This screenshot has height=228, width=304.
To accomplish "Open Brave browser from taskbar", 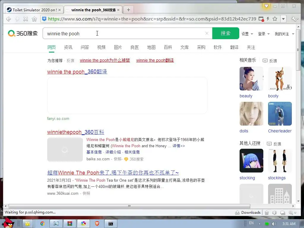I will click(x=97, y=224).
